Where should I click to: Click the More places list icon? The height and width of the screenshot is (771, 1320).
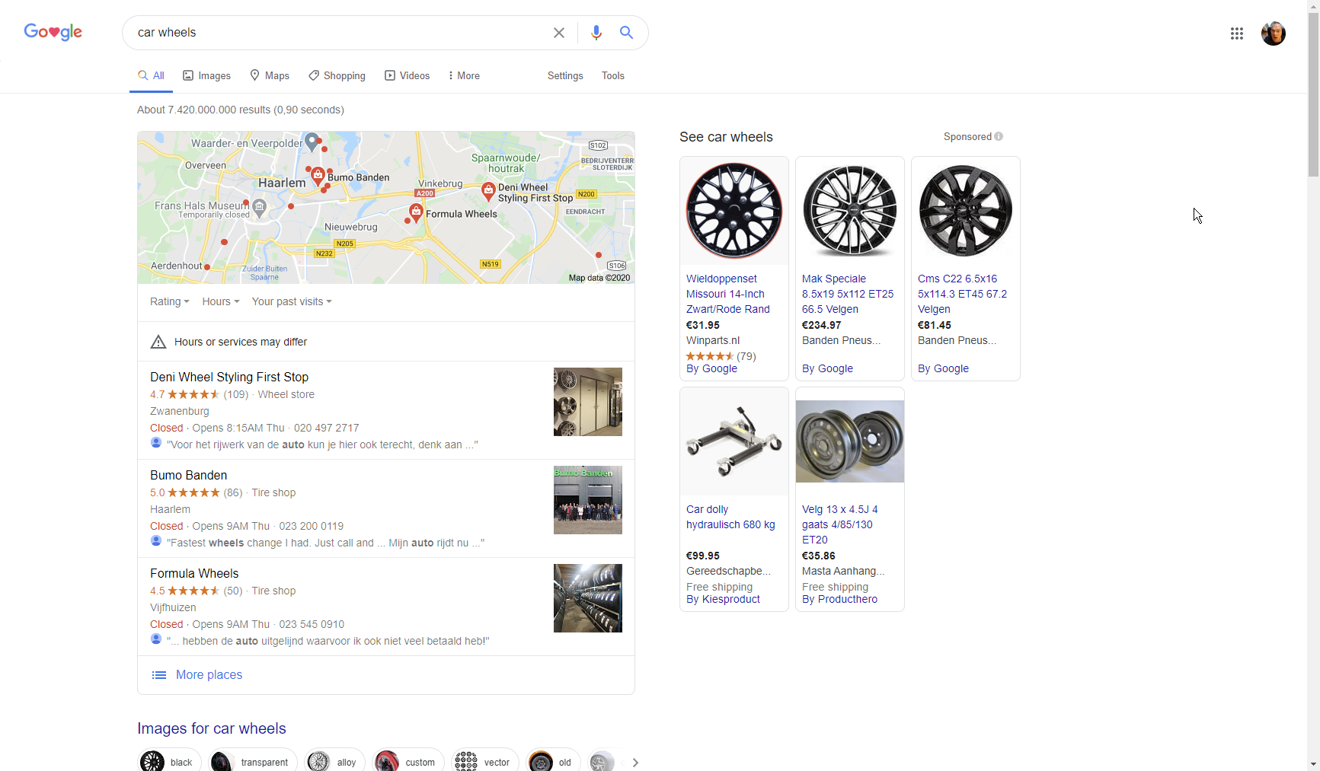(159, 675)
